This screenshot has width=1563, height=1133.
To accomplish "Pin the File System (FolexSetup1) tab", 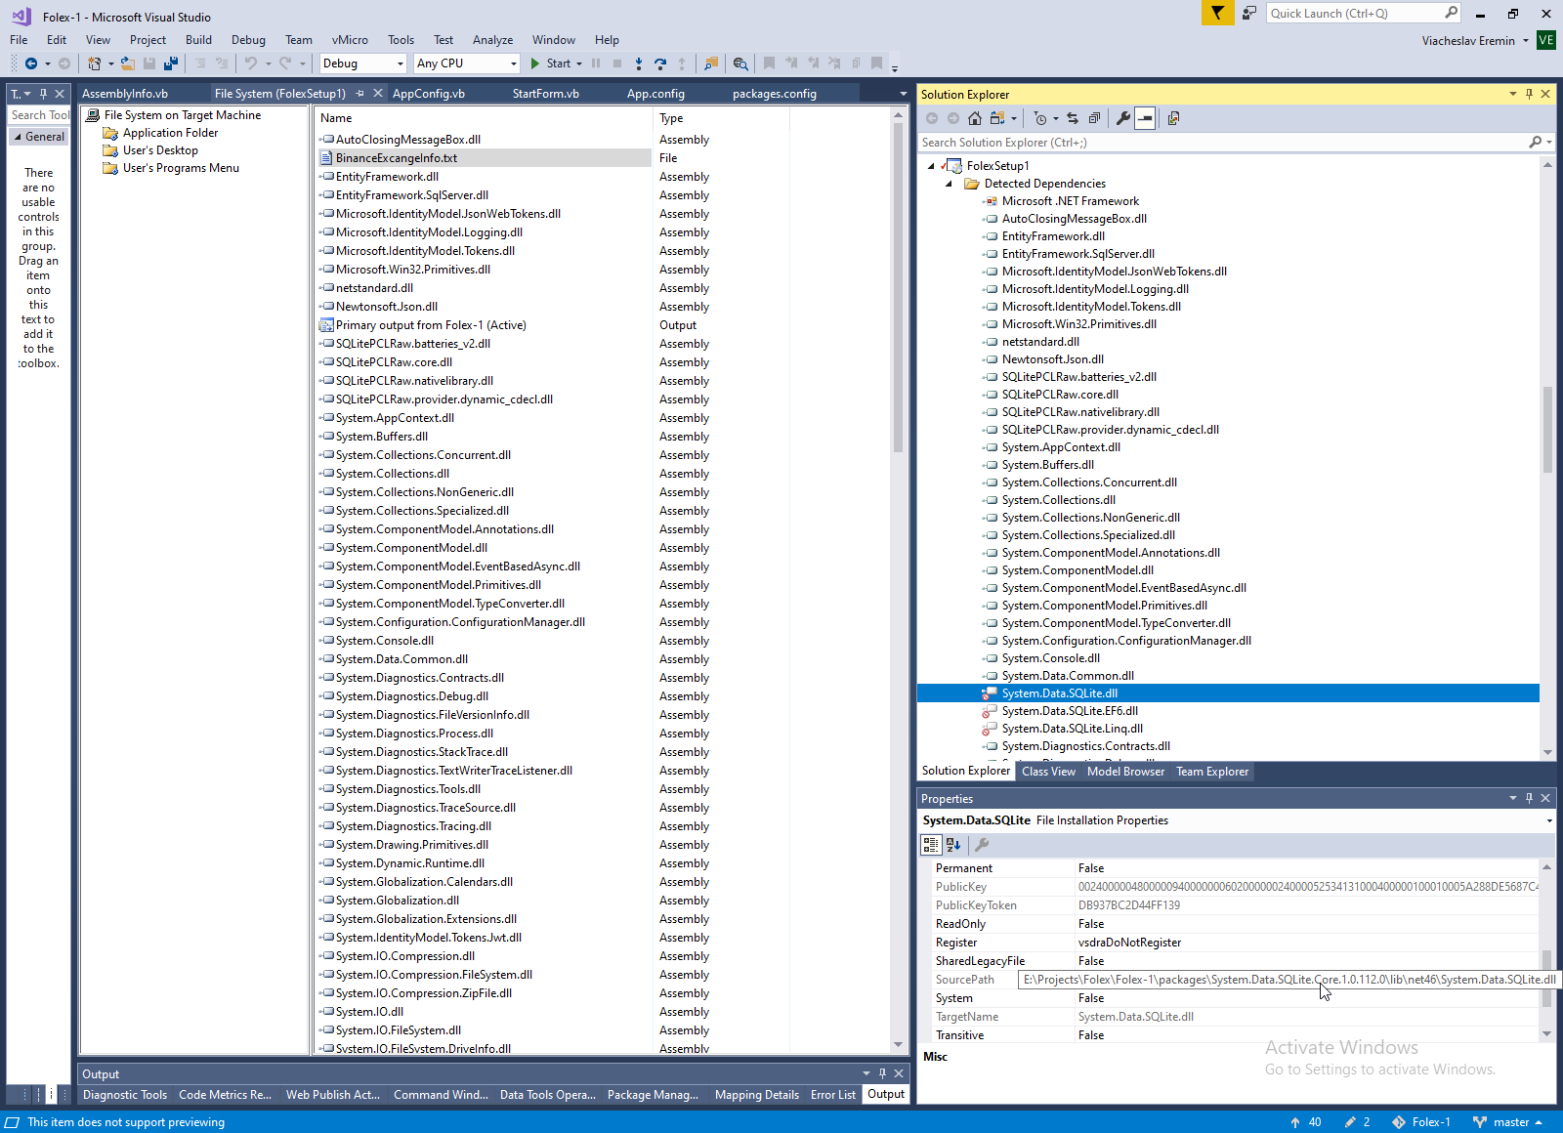I will (x=360, y=94).
